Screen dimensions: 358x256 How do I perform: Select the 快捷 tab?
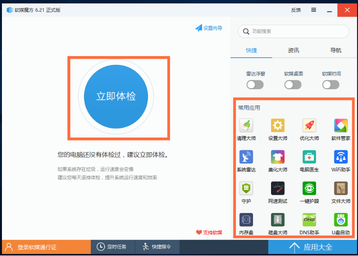(252, 50)
